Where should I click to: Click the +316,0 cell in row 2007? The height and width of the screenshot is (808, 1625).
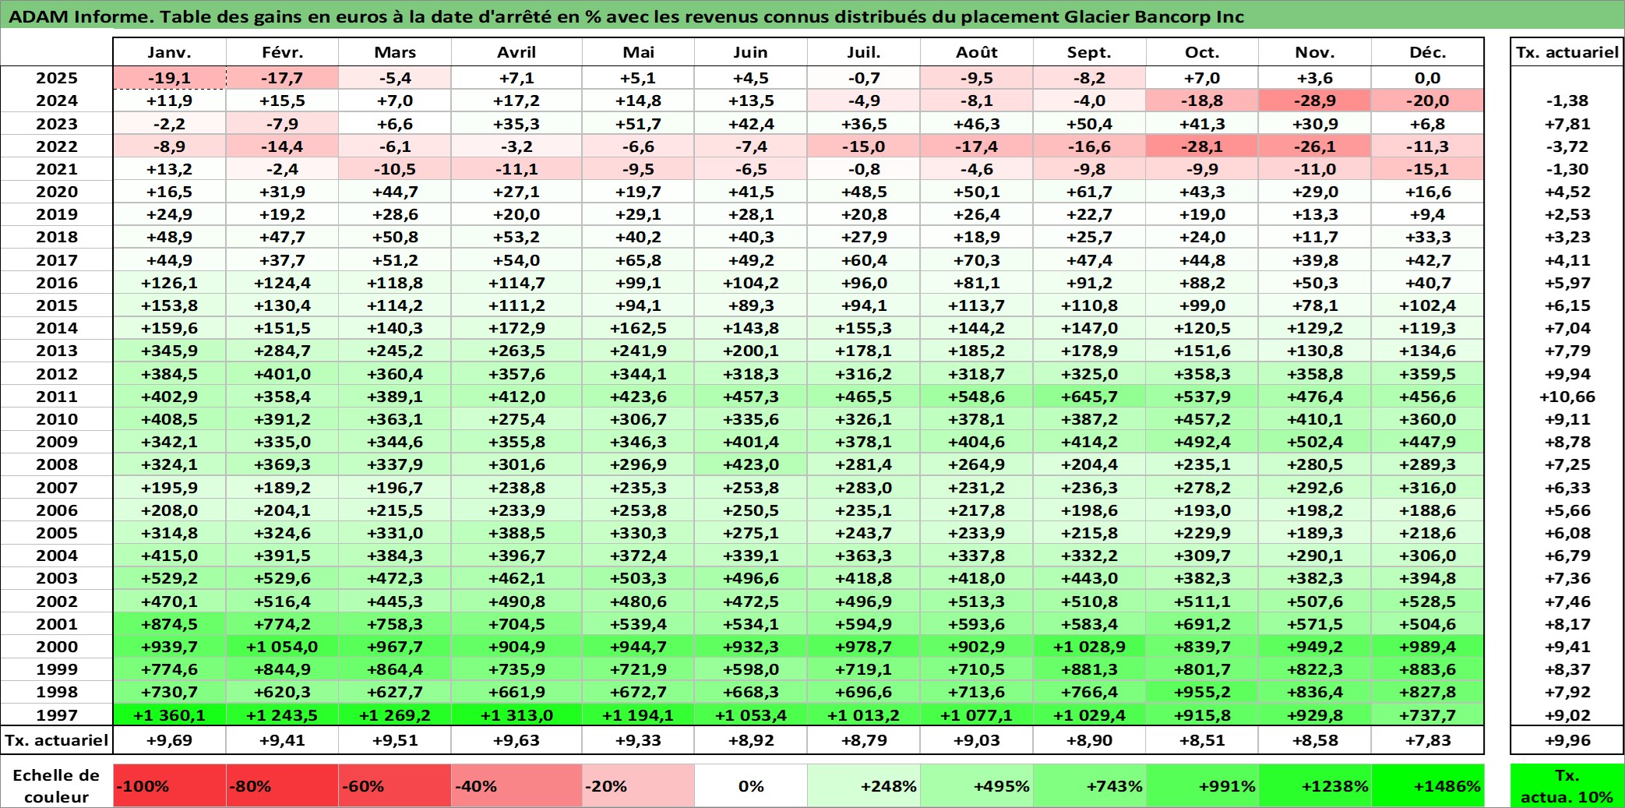point(1427,488)
